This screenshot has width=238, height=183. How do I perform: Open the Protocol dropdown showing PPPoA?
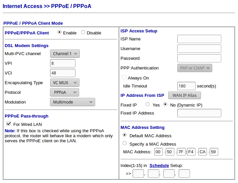pos(65,92)
